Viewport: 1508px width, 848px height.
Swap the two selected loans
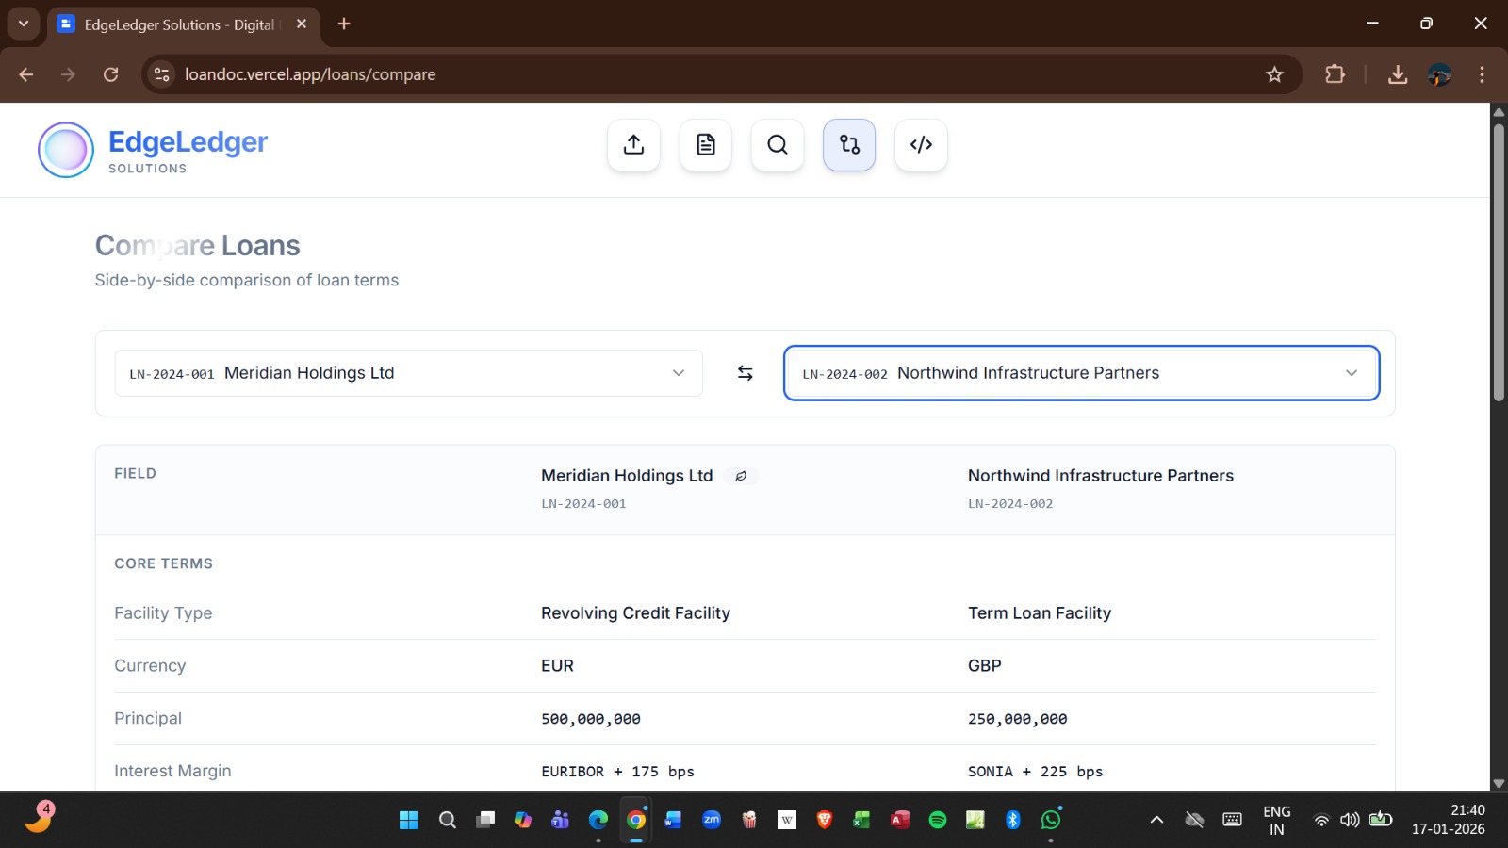[x=745, y=373]
